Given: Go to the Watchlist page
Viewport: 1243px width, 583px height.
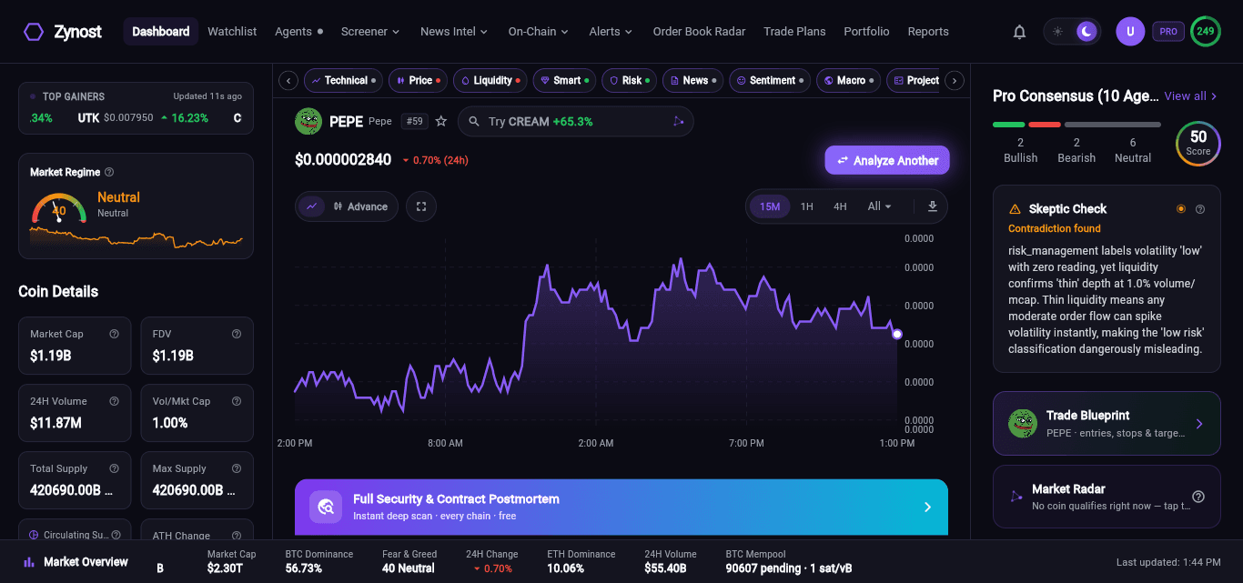Looking at the screenshot, I should coord(232,32).
